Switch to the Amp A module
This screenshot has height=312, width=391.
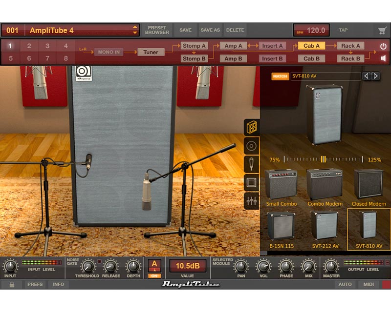point(233,46)
